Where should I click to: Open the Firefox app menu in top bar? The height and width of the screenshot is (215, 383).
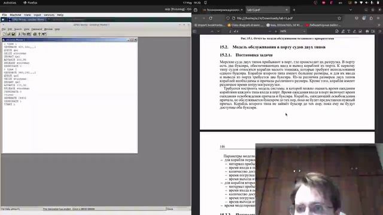click(31, 2)
